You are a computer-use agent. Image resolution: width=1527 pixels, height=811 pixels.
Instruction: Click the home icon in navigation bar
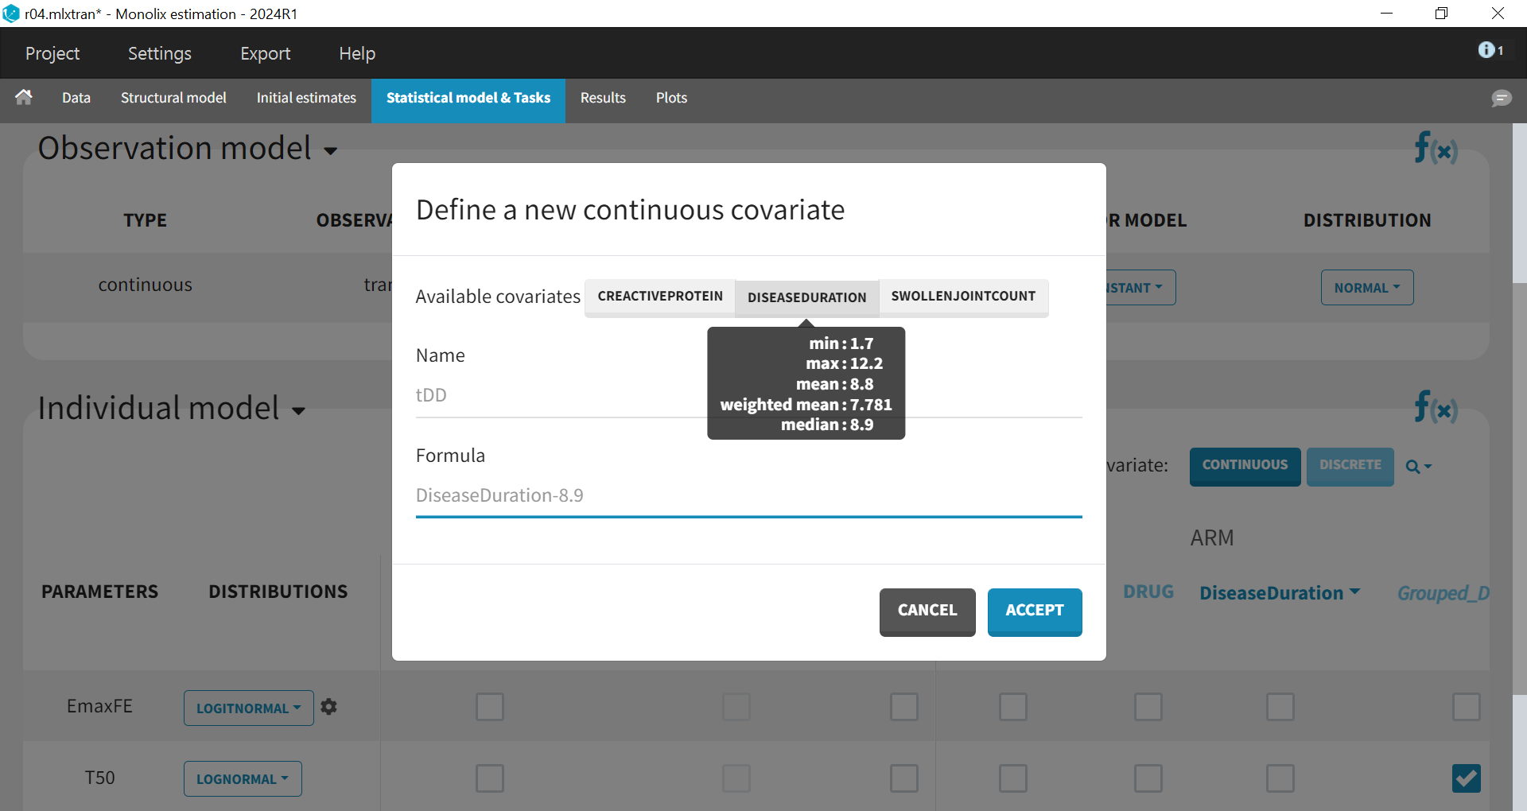point(24,98)
